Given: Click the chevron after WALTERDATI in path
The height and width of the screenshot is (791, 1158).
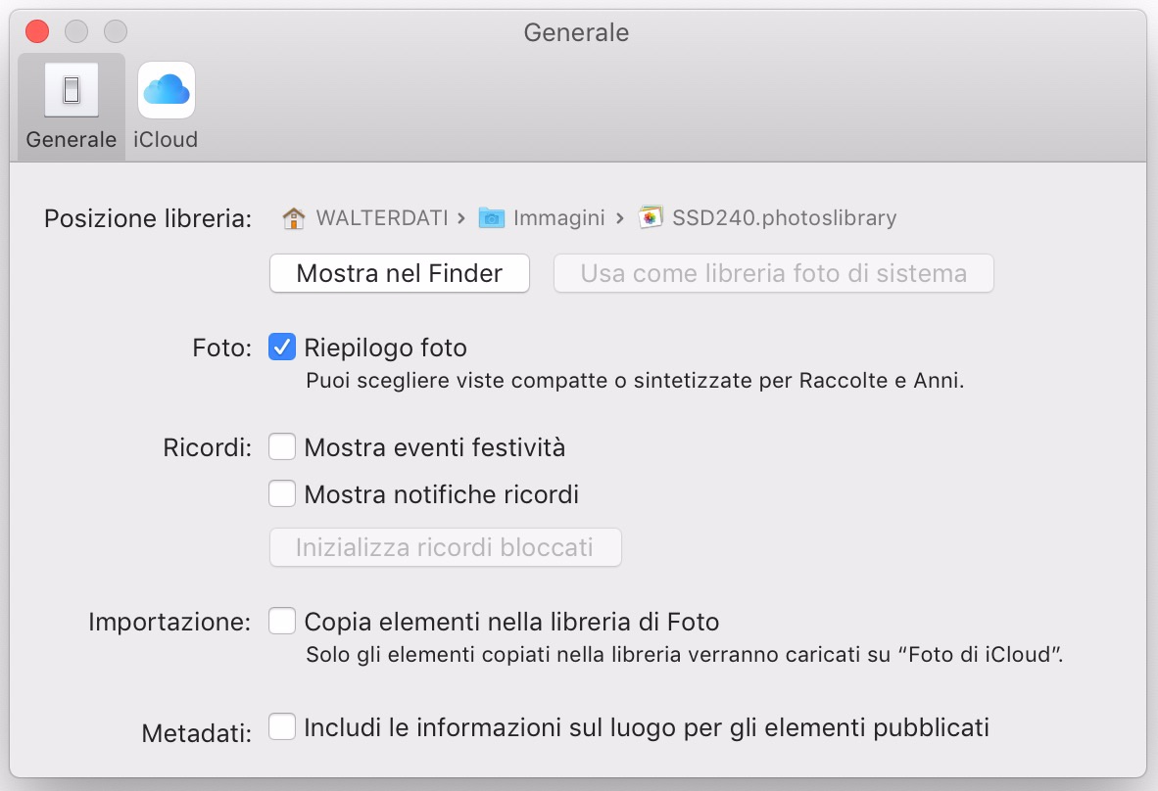Looking at the screenshot, I should coord(460,218).
